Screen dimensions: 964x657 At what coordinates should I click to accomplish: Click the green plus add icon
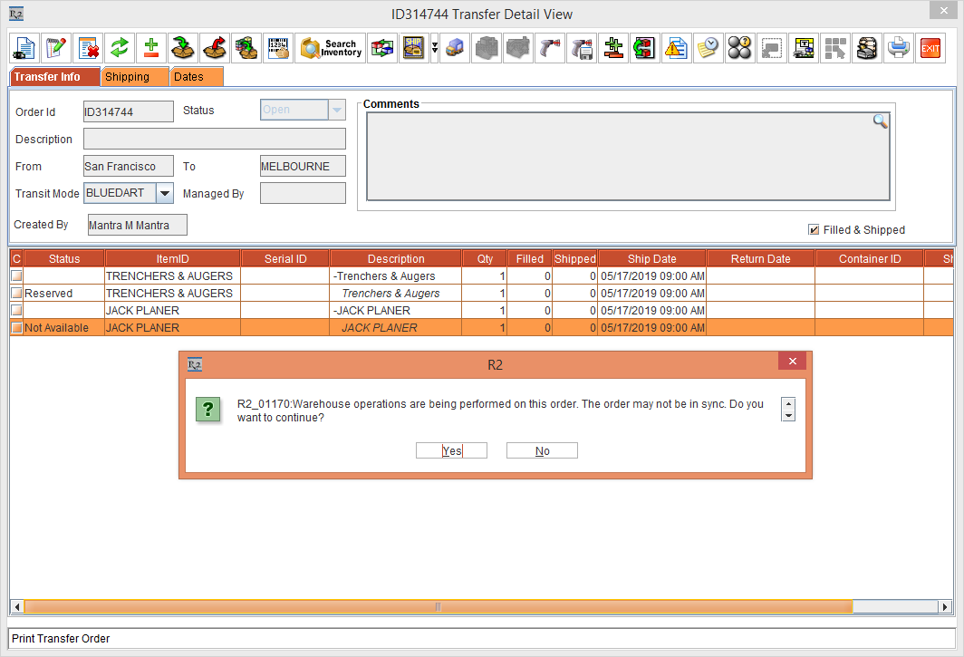[x=150, y=48]
